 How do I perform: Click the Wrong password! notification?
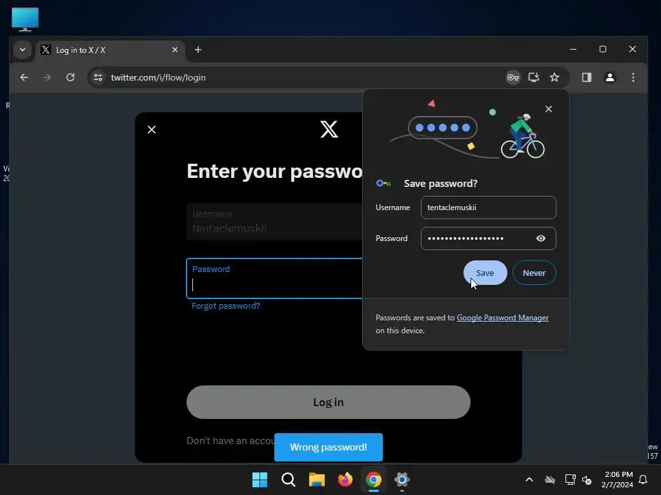click(329, 447)
